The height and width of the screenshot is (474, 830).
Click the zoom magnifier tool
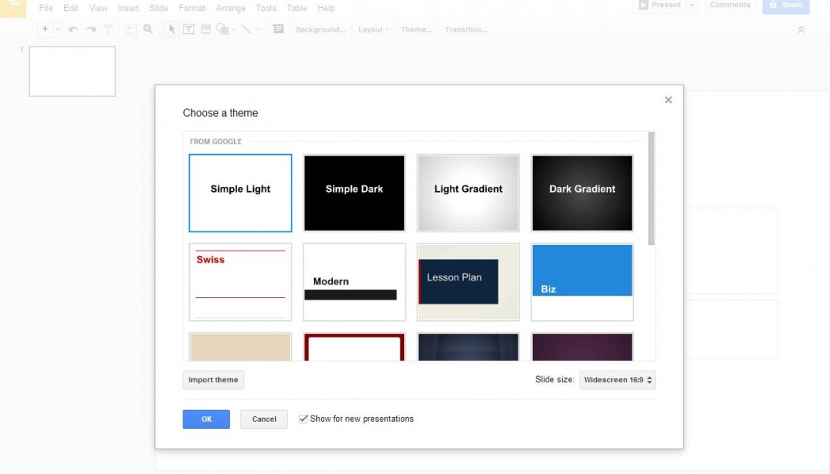tap(148, 29)
